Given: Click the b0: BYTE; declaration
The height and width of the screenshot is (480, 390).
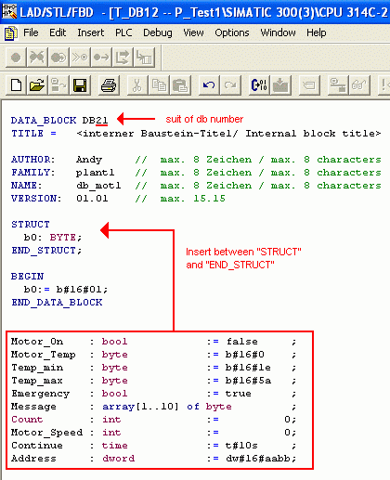Looking at the screenshot, I should tap(53, 238).
